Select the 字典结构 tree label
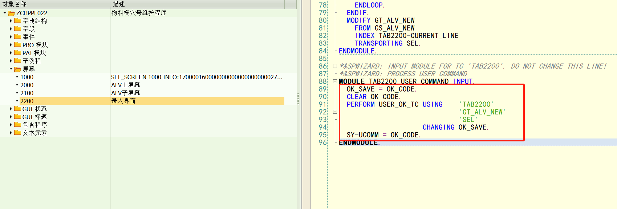The width and height of the screenshot is (617, 209). (x=35, y=21)
